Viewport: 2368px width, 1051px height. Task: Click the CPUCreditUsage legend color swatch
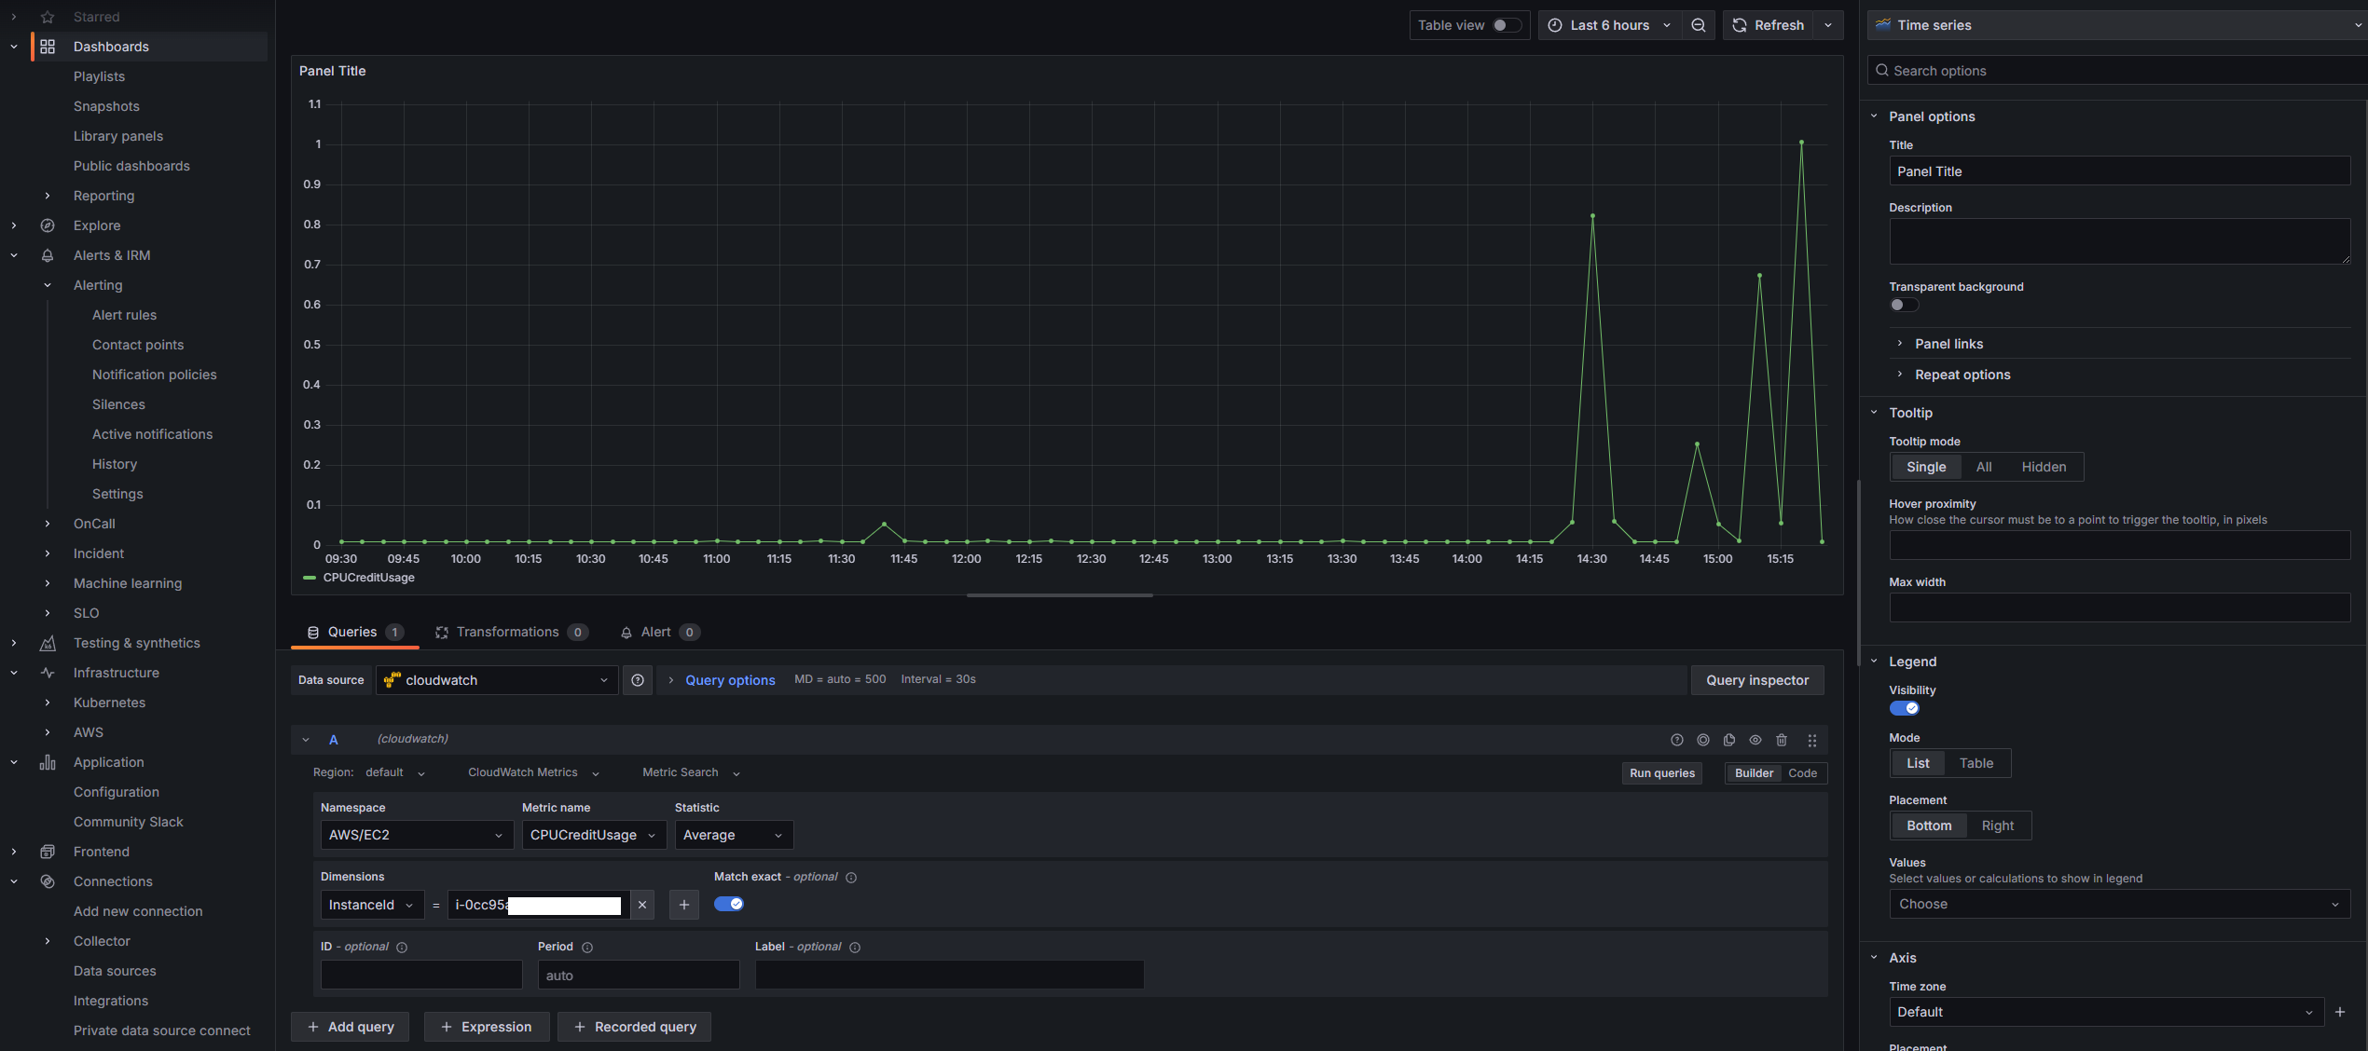(x=310, y=578)
